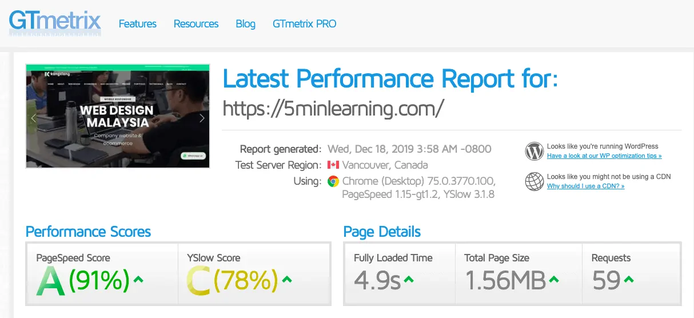The image size is (694, 318).
Task: Open the 'Have a look at our WP optimization tips' link
Action: pyautogui.click(x=604, y=156)
